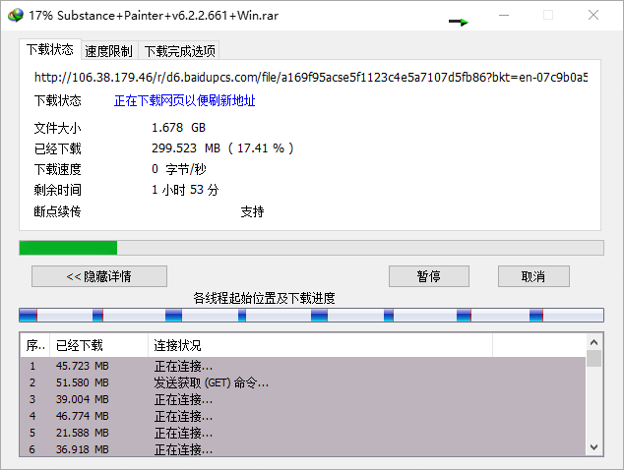Viewport: 624px width, 470px height.
Task: Minimize the download window
Action: [504, 15]
